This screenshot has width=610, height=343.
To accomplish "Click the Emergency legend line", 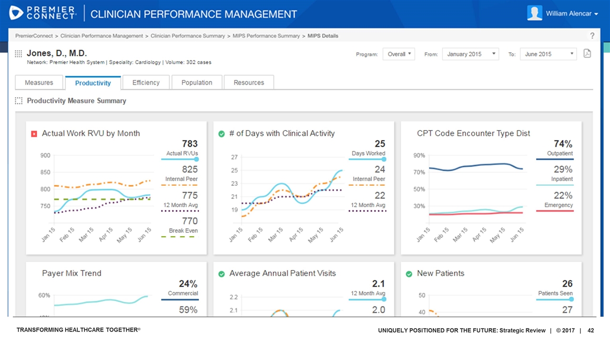I will click(555, 211).
